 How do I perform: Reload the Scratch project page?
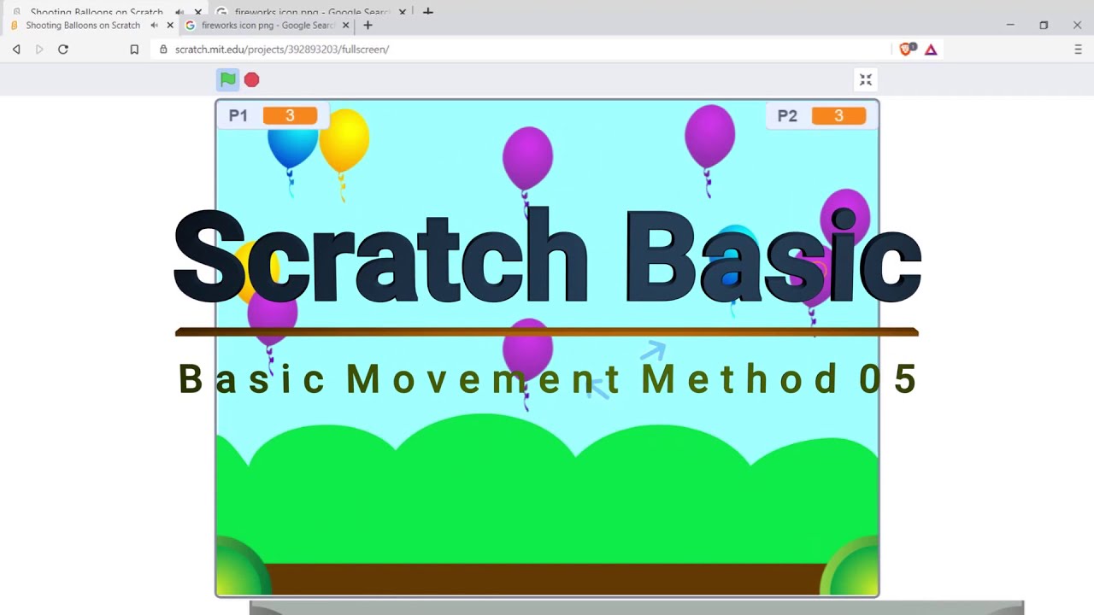click(63, 50)
